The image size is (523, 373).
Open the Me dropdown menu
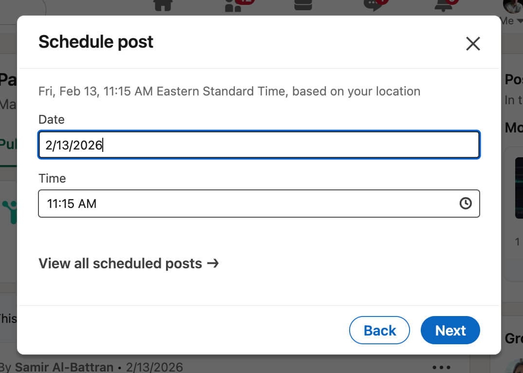click(509, 20)
